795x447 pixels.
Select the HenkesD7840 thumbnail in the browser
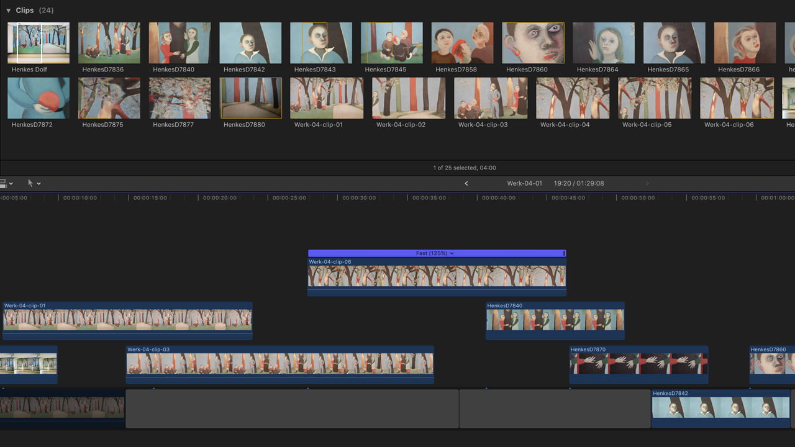180,43
